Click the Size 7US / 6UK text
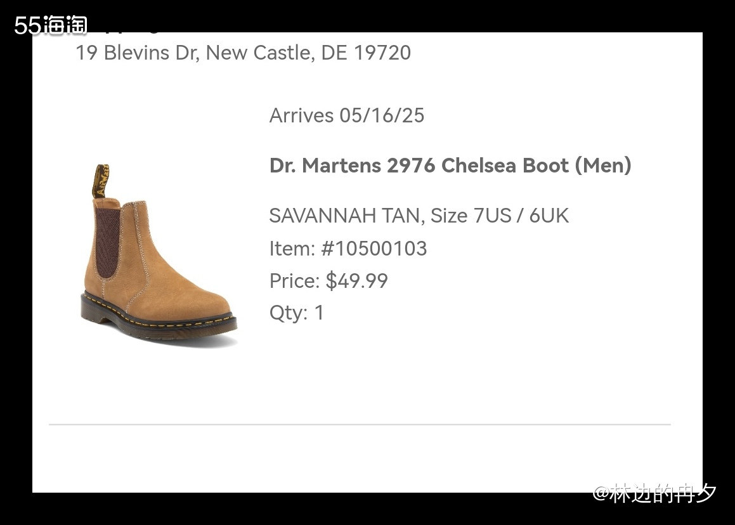 (500, 216)
